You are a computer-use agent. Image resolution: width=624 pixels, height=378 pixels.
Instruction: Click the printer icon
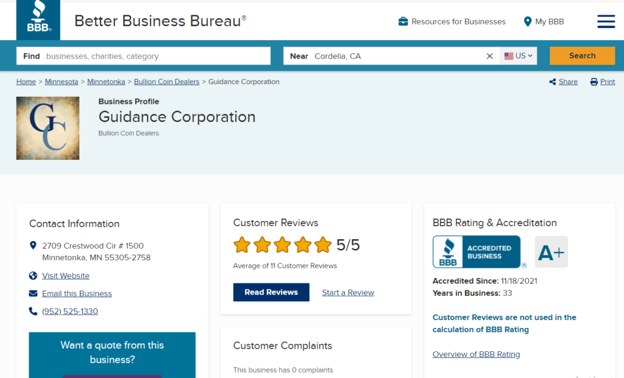(594, 82)
